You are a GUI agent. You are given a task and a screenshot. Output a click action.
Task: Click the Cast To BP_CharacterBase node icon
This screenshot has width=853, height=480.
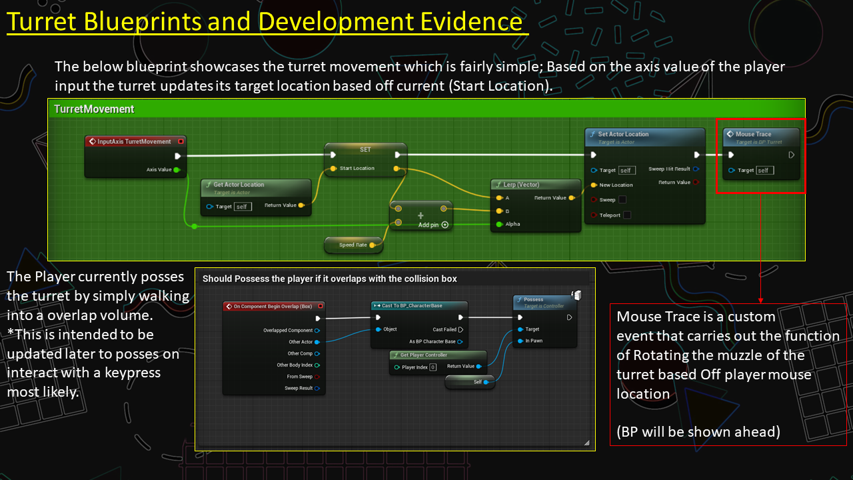[x=377, y=306]
